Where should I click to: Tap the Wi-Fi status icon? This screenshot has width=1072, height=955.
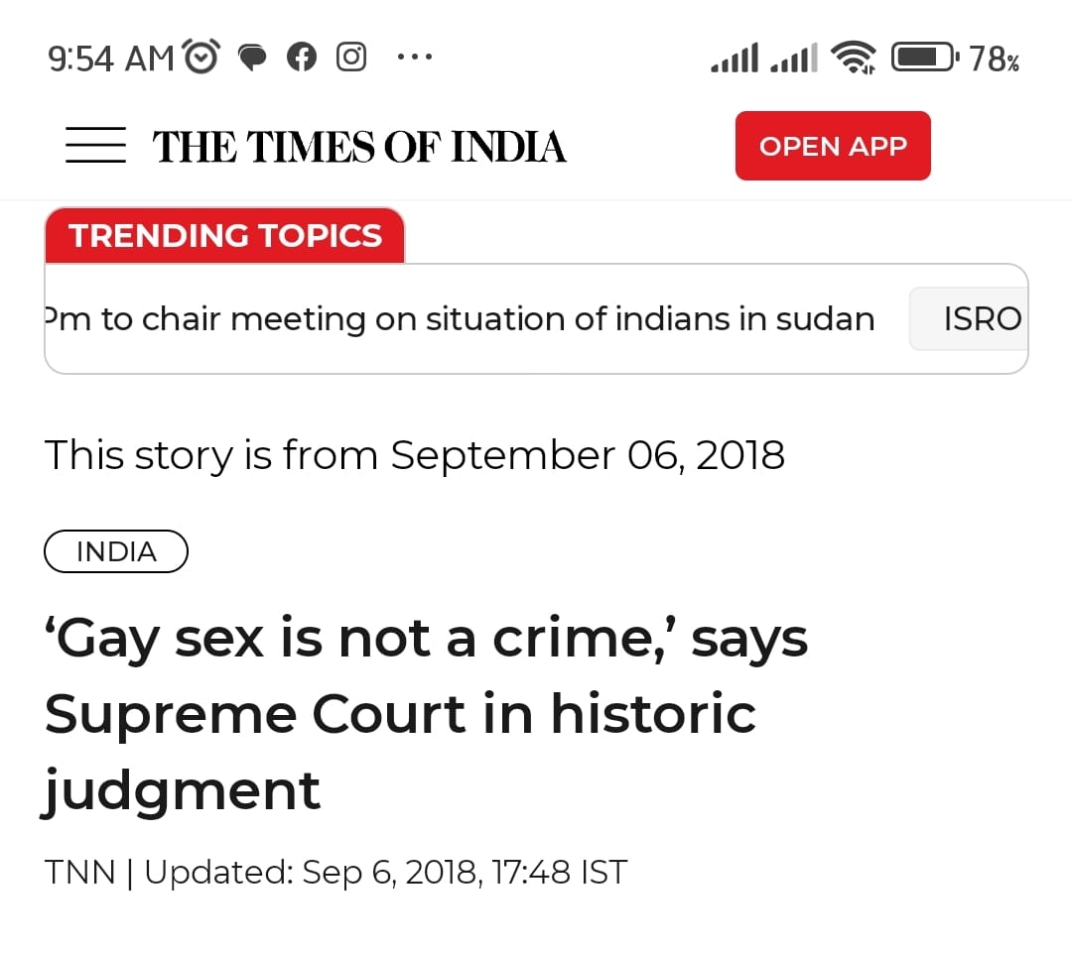(x=854, y=58)
